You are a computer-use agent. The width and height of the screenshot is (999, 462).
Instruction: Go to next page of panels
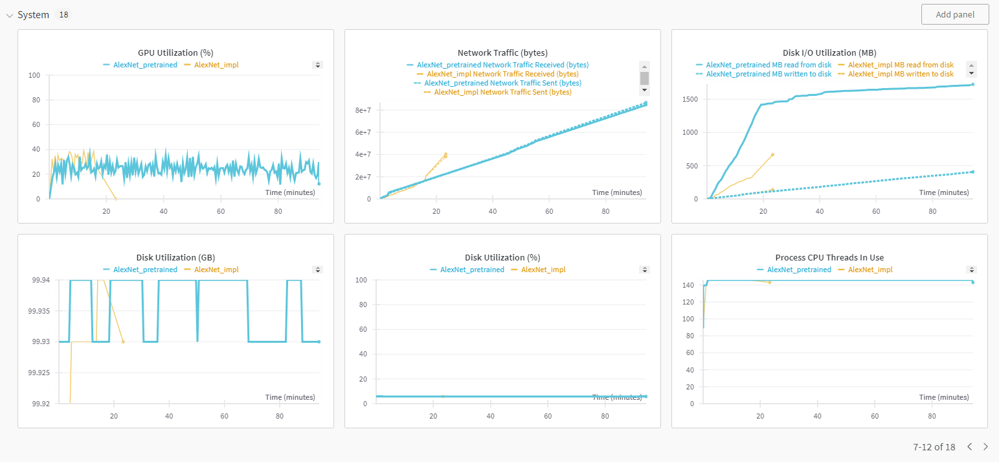click(x=985, y=446)
